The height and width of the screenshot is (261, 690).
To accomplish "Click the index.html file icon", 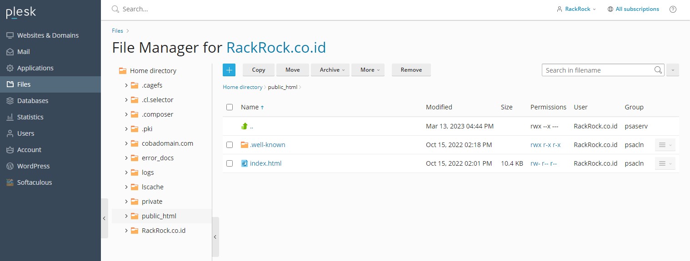I will coord(245,163).
